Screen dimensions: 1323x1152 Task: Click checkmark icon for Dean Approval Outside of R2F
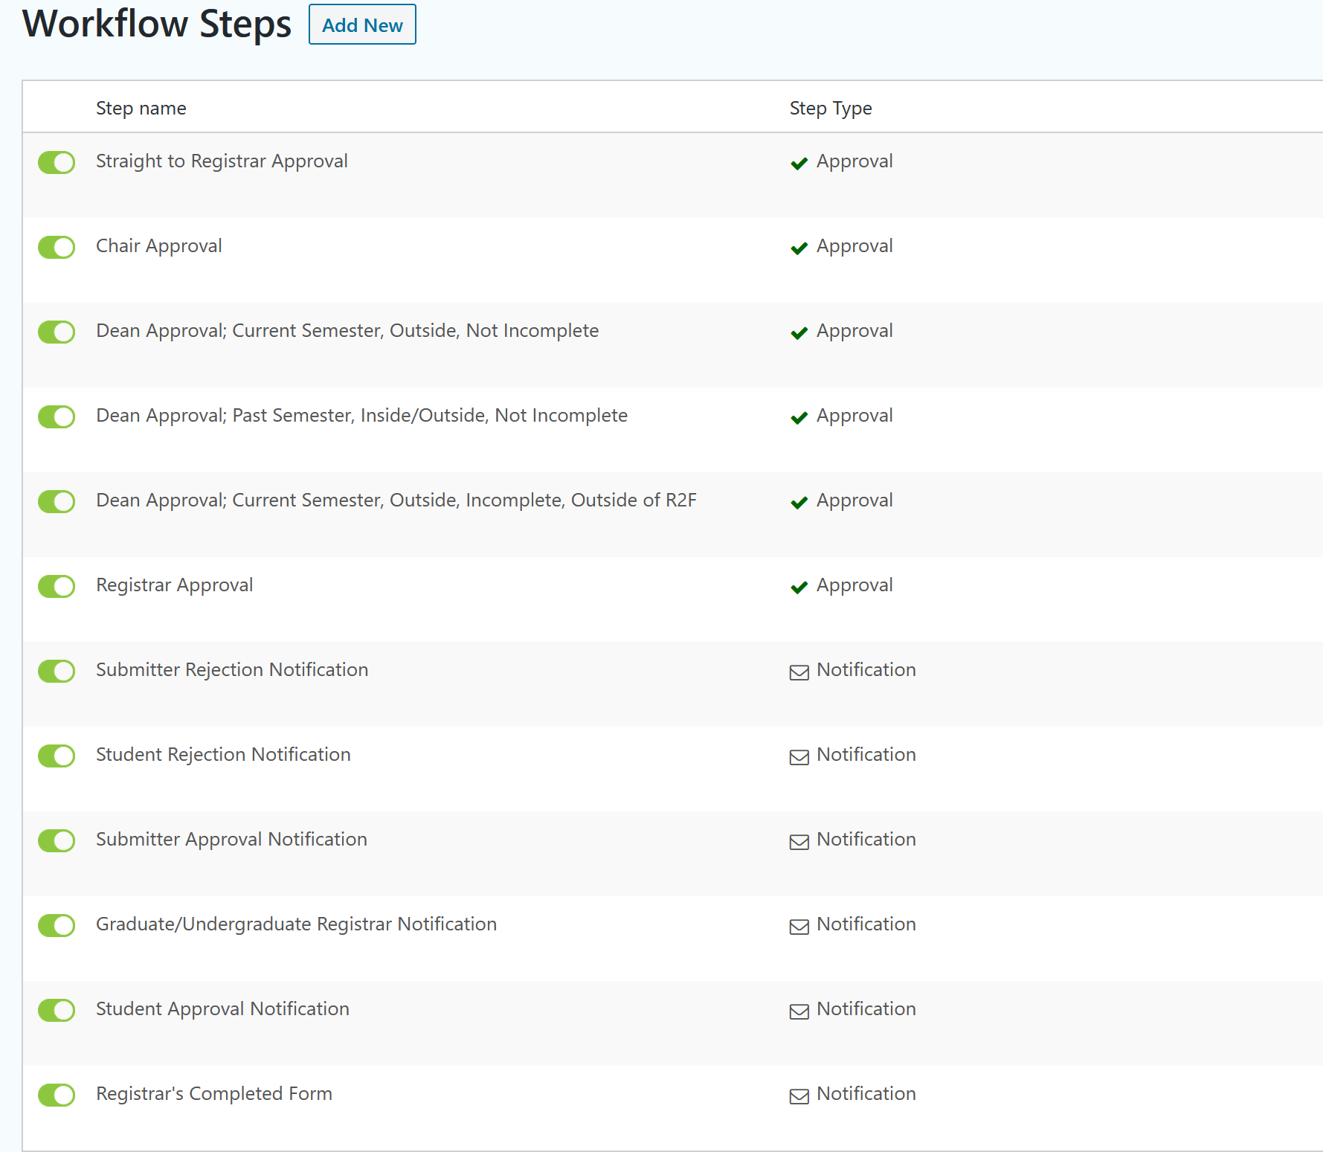point(799,503)
